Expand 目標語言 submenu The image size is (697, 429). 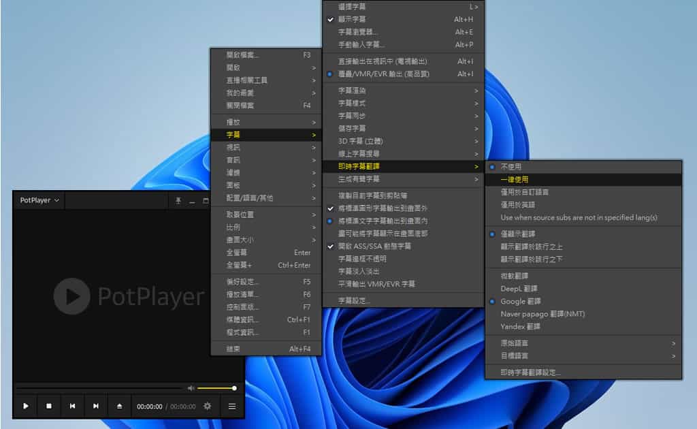point(583,355)
